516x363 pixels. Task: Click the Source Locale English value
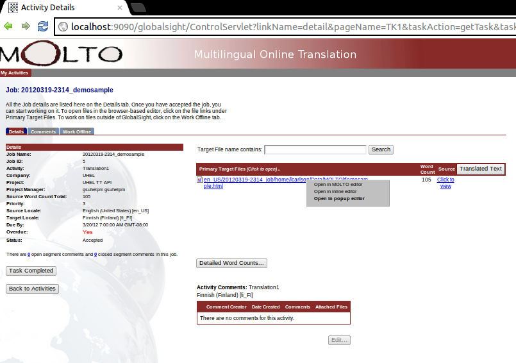point(115,211)
